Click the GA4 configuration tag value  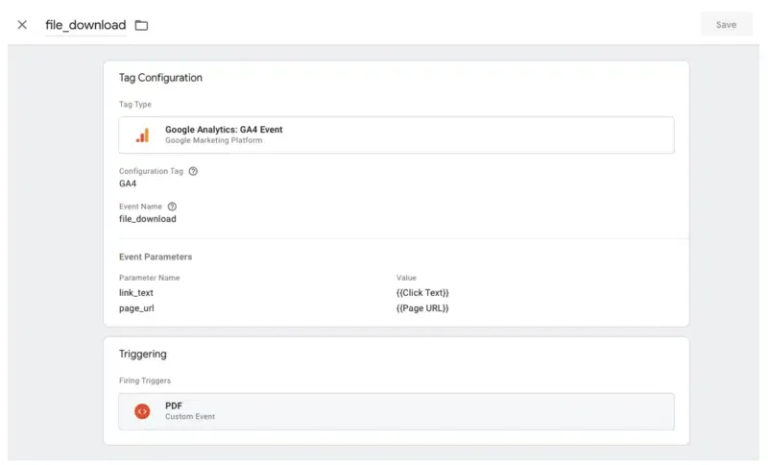[128, 184]
